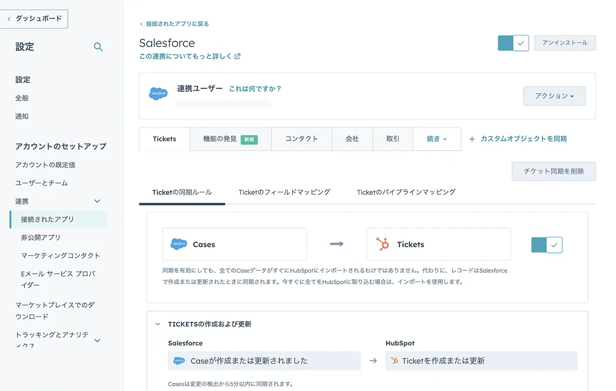The width and height of the screenshot is (616, 391).
Task: Click the チケット同期を削除 button
Action: (554, 171)
